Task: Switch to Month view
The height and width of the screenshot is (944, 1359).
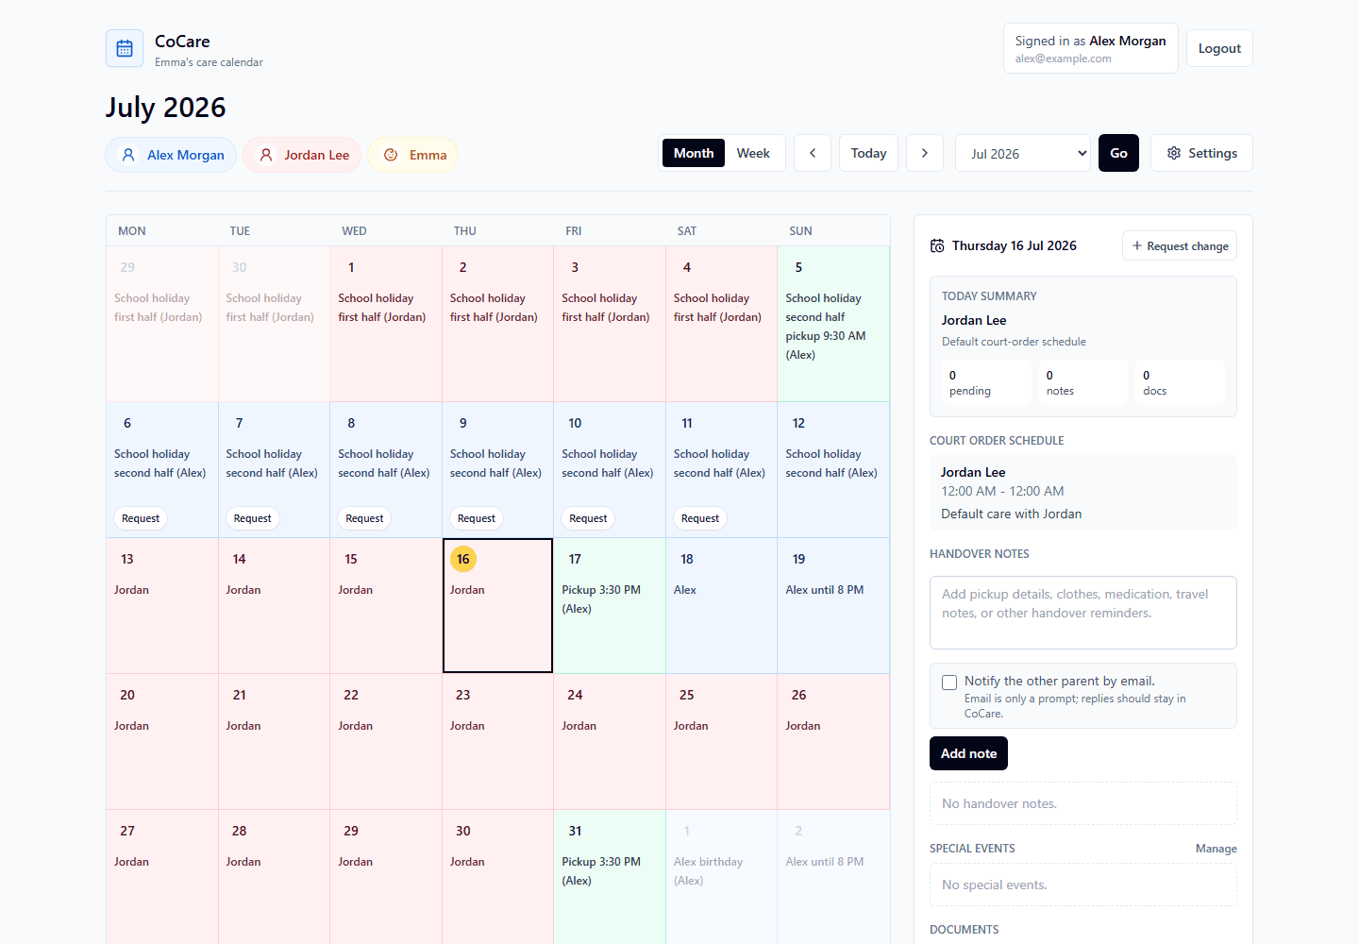Action: click(x=694, y=153)
